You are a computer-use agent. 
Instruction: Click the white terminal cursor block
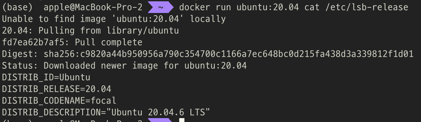coord(182,120)
